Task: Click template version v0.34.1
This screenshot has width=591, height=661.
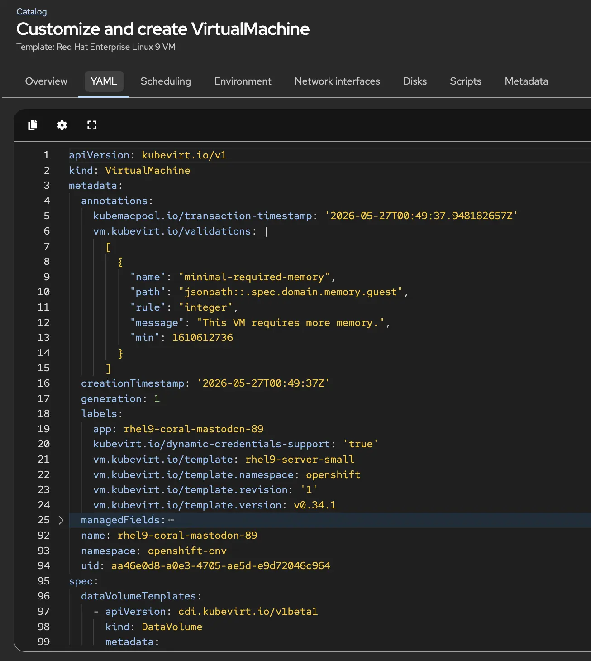Action: pos(315,505)
